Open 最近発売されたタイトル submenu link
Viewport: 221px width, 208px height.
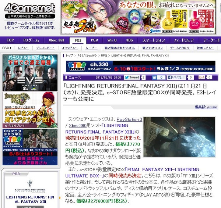[120, 48]
